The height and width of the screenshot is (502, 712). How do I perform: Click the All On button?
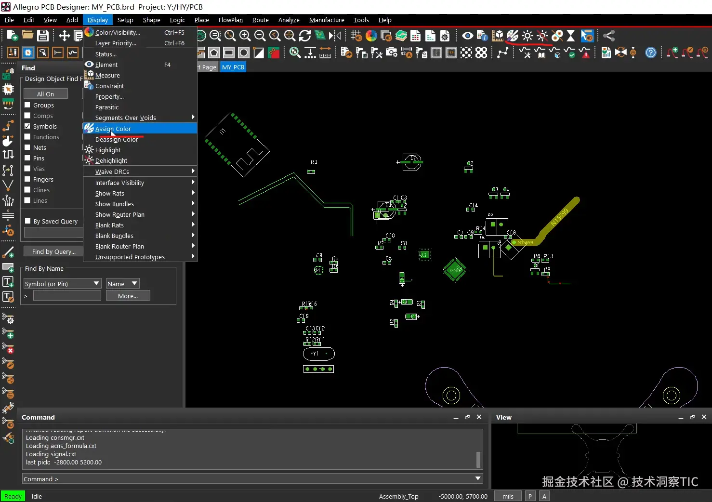tap(46, 94)
